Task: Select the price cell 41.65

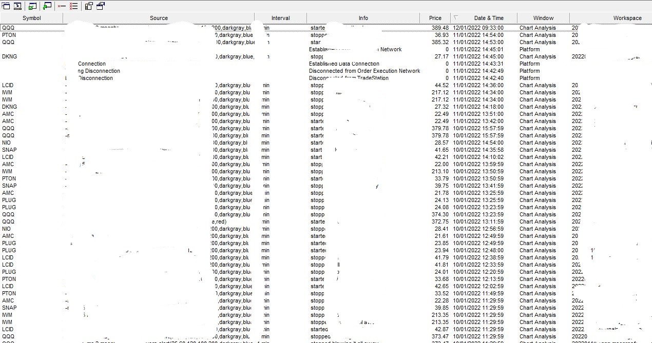Action: tap(442, 150)
